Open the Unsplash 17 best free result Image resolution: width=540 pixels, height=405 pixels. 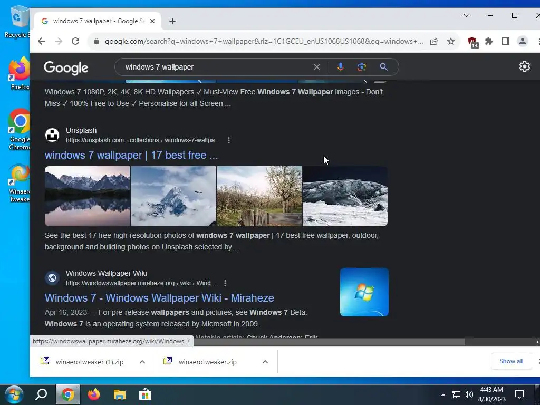click(131, 155)
